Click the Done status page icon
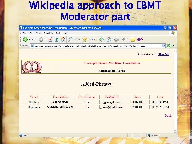This screenshot has height=144, width=192. coord(21,135)
